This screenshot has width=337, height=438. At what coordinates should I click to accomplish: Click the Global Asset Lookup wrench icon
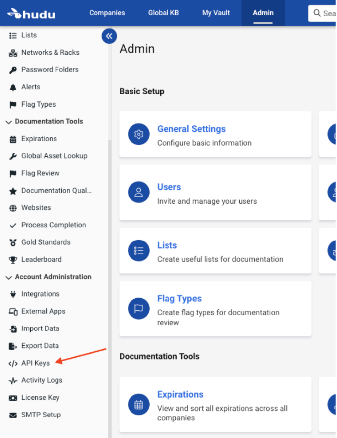(13, 156)
